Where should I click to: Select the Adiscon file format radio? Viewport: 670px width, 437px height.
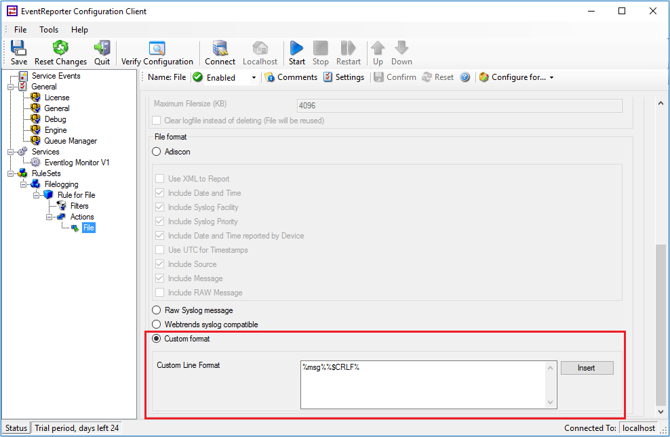click(157, 152)
